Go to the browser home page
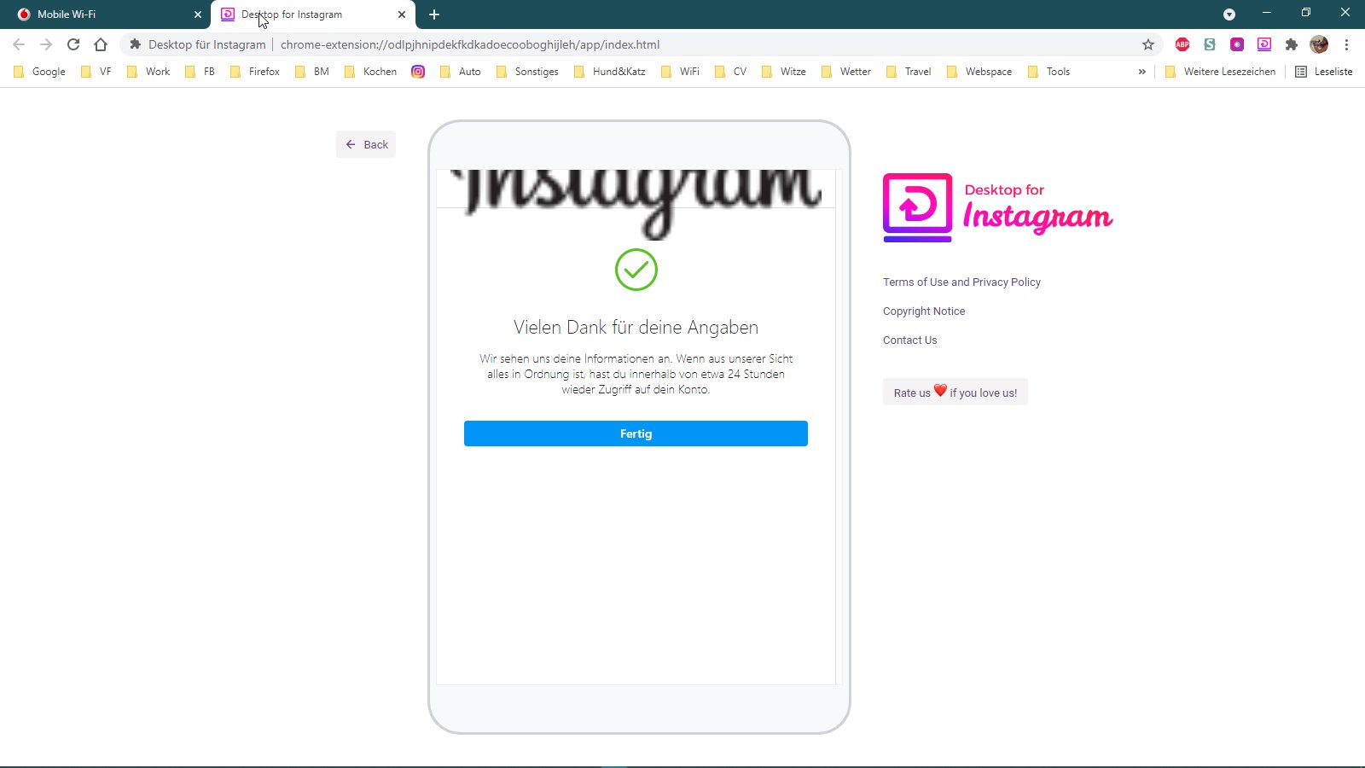The image size is (1365, 768). [101, 44]
